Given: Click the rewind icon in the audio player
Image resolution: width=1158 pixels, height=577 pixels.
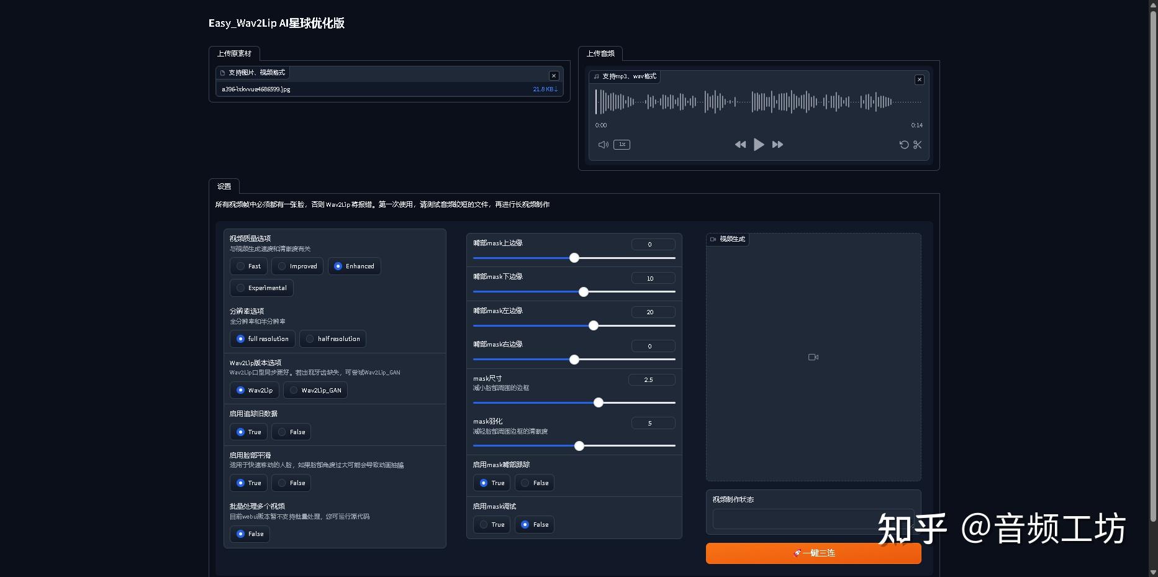Looking at the screenshot, I should 740,144.
